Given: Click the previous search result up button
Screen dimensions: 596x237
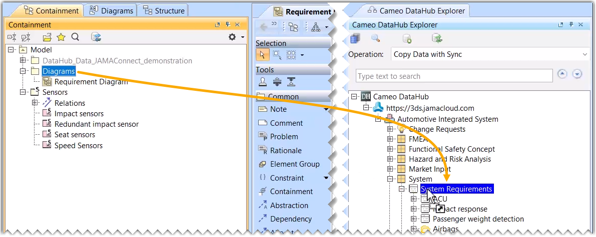Looking at the screenshot, I should (562, 74).
